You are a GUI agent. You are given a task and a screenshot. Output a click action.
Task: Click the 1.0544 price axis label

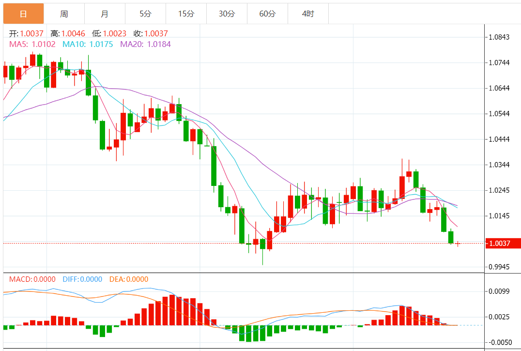point(499,114)
